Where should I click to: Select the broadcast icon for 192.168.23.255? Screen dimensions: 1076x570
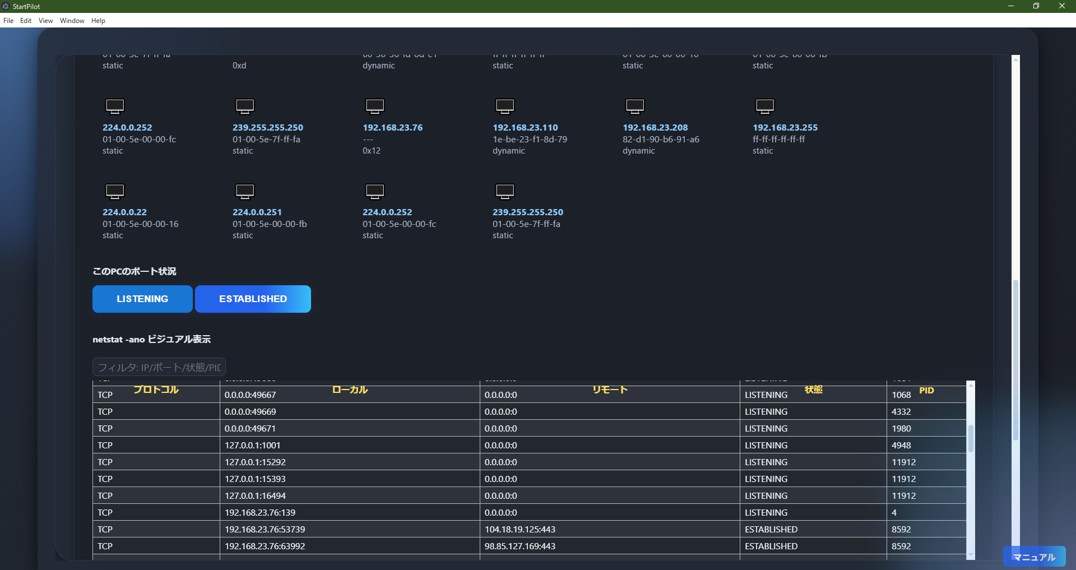[x=765, y=106]
